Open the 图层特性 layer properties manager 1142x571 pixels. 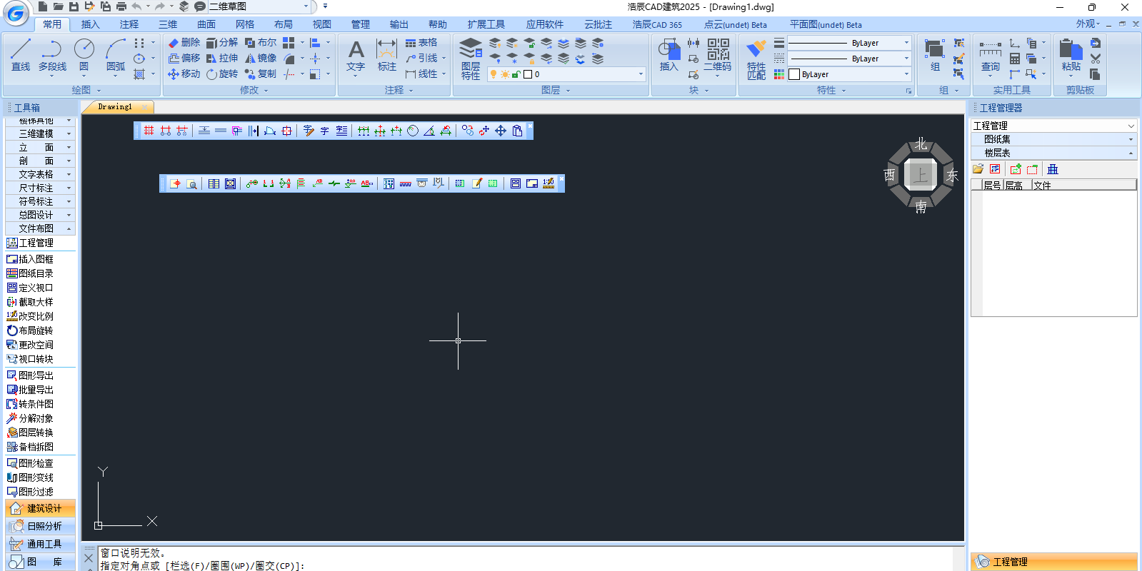pos(471,59)
